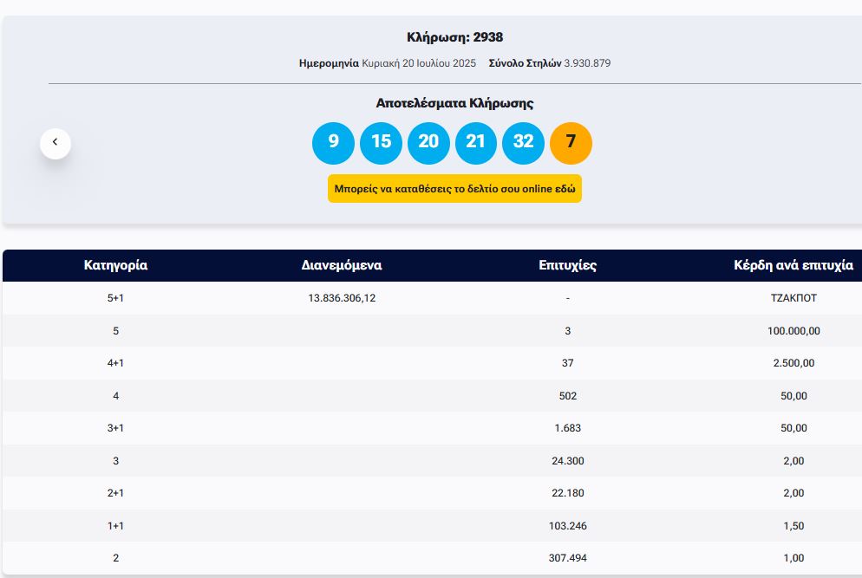
Task: Click the total columns value 3.930.879
Action: [x=587, y=63]
